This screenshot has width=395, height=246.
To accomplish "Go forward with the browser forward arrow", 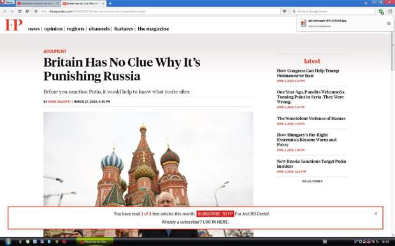I will pos(12,11).
